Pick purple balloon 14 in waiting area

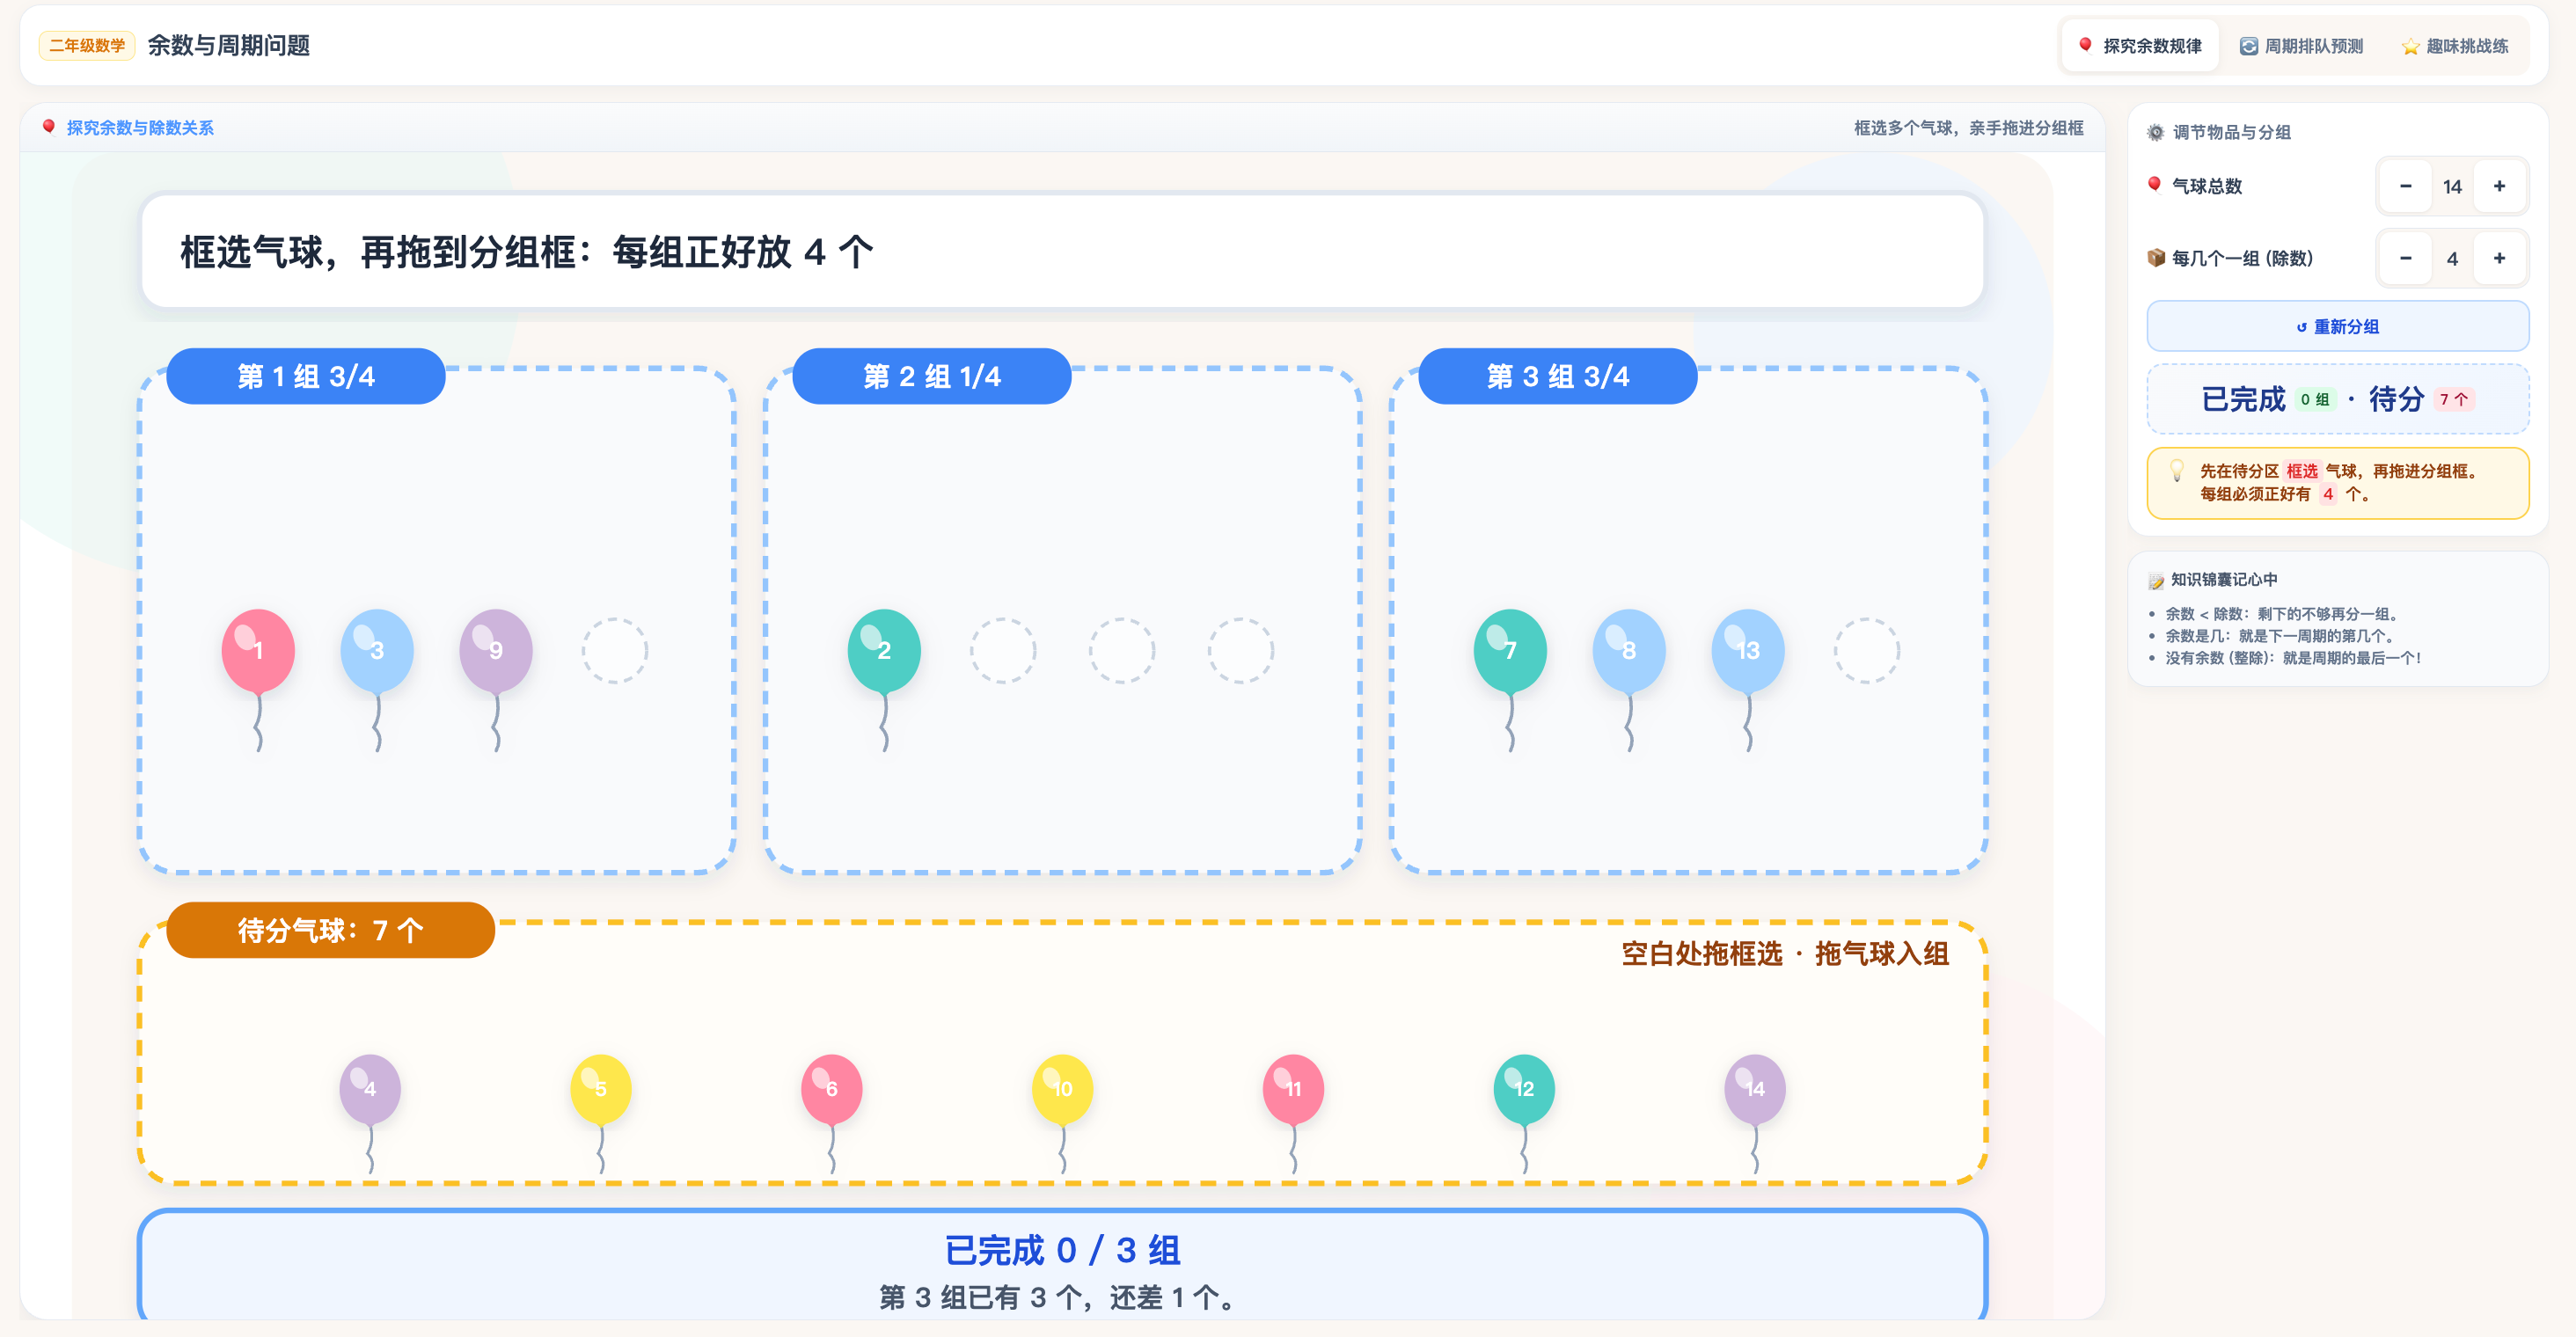click(1755, 1089)
